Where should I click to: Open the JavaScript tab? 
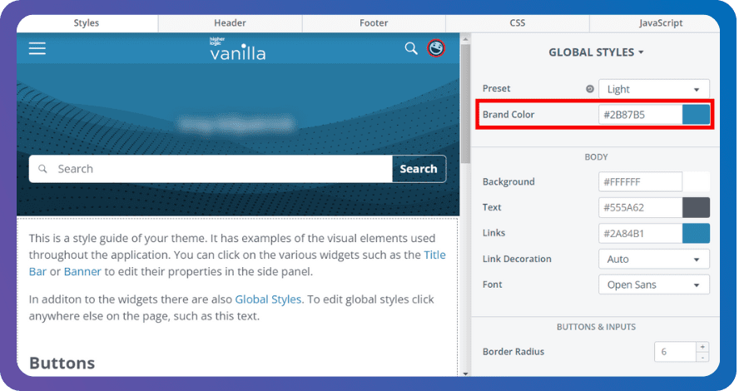(661, 23)
